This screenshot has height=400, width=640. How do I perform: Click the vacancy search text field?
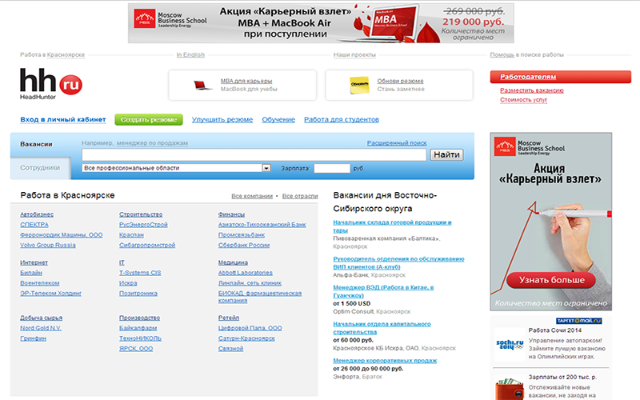[254, 154]
